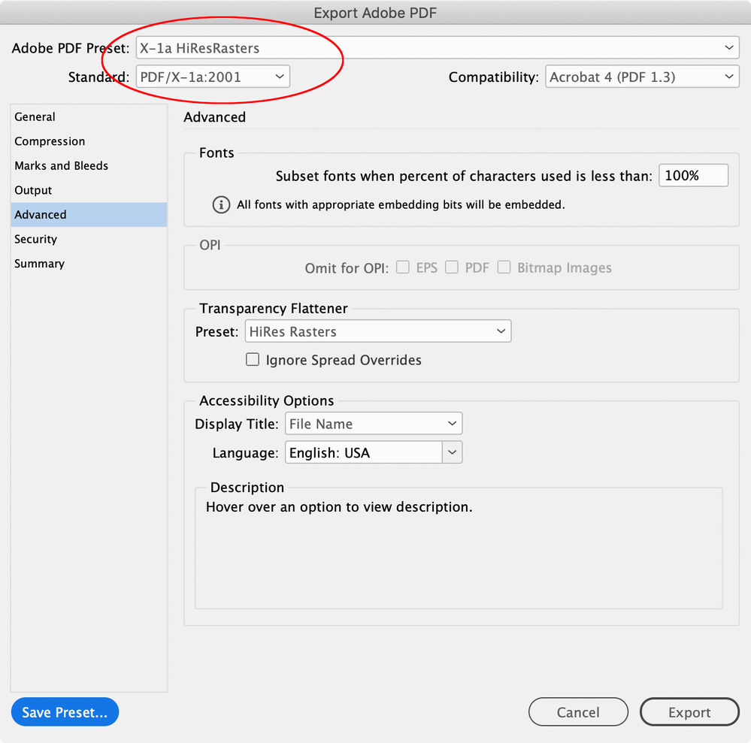Image resolution: width=751 pixels, height=743 pixels.
Task: Click the Cancel button
Action: [578, 712]
